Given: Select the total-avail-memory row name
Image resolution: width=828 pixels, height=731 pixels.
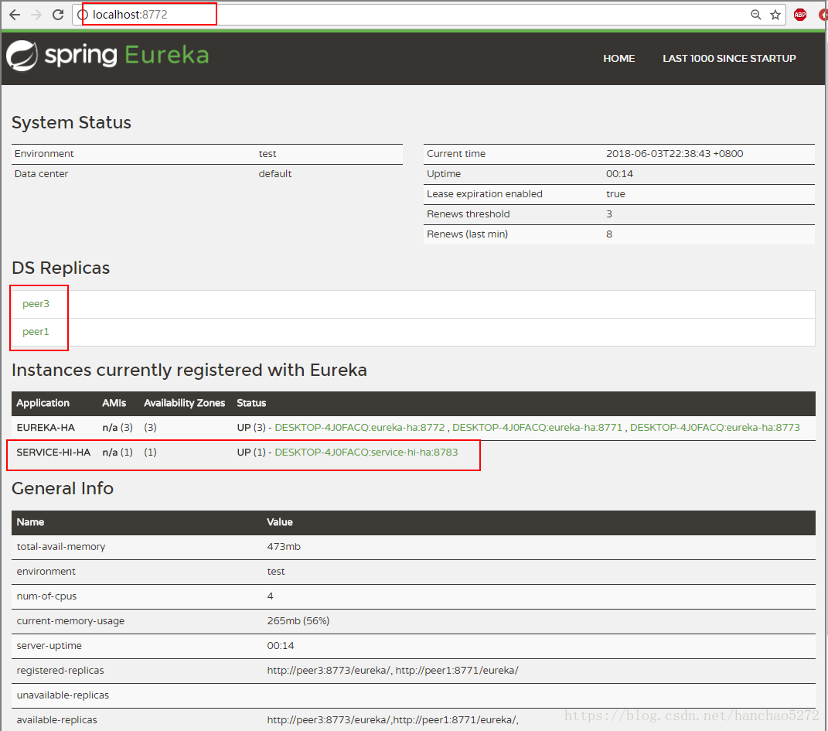Looking at the screenshot, I should click(x=61, y=547).
